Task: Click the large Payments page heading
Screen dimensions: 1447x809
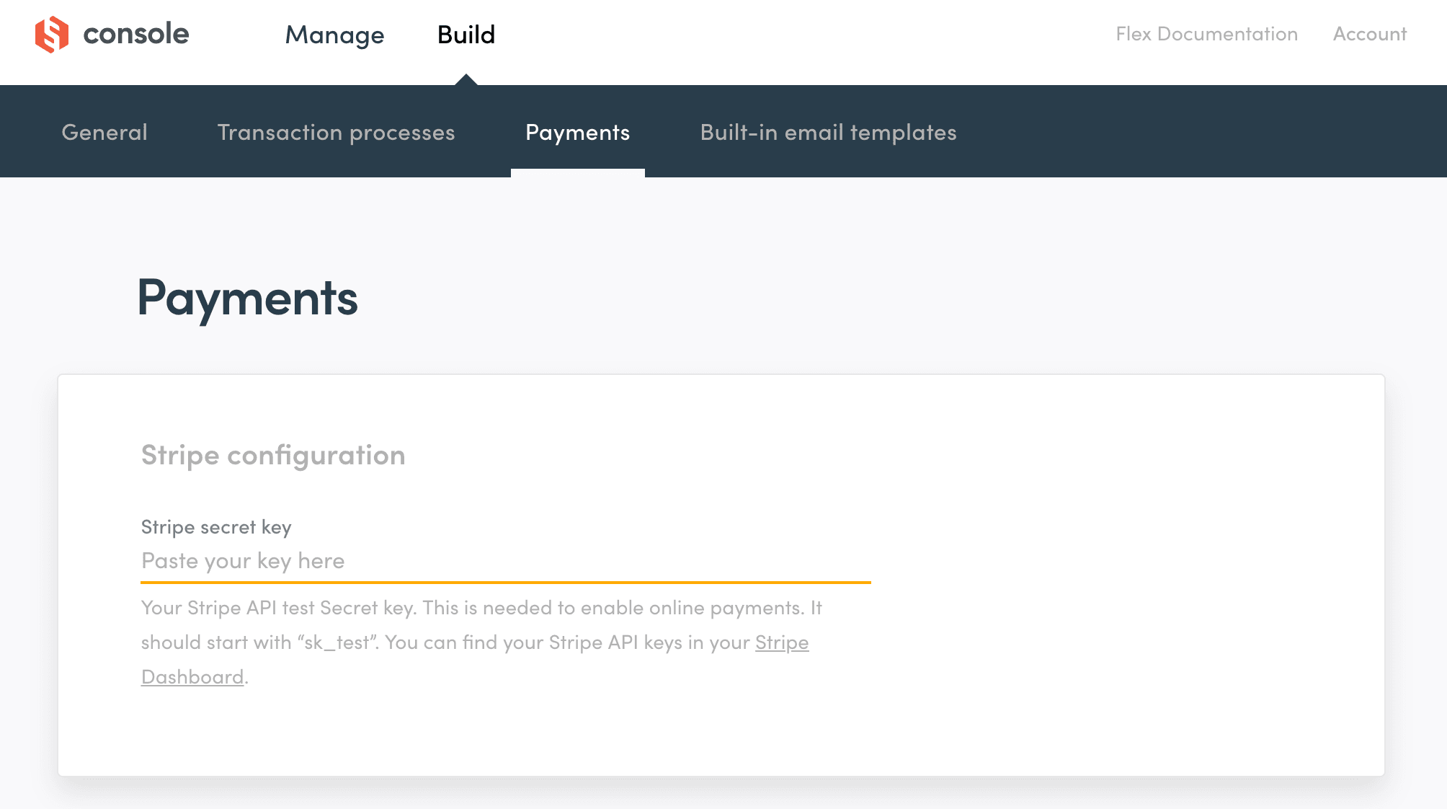Action: [x=247, y=298]
